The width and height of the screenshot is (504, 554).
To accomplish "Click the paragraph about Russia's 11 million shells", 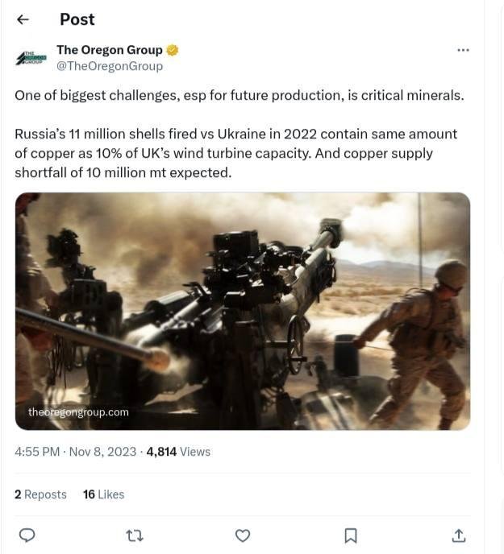I will tap(235, 153).
